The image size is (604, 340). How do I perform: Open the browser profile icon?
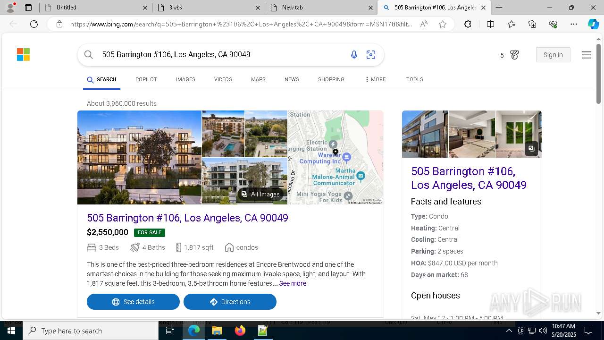click(x=10, y=7)
